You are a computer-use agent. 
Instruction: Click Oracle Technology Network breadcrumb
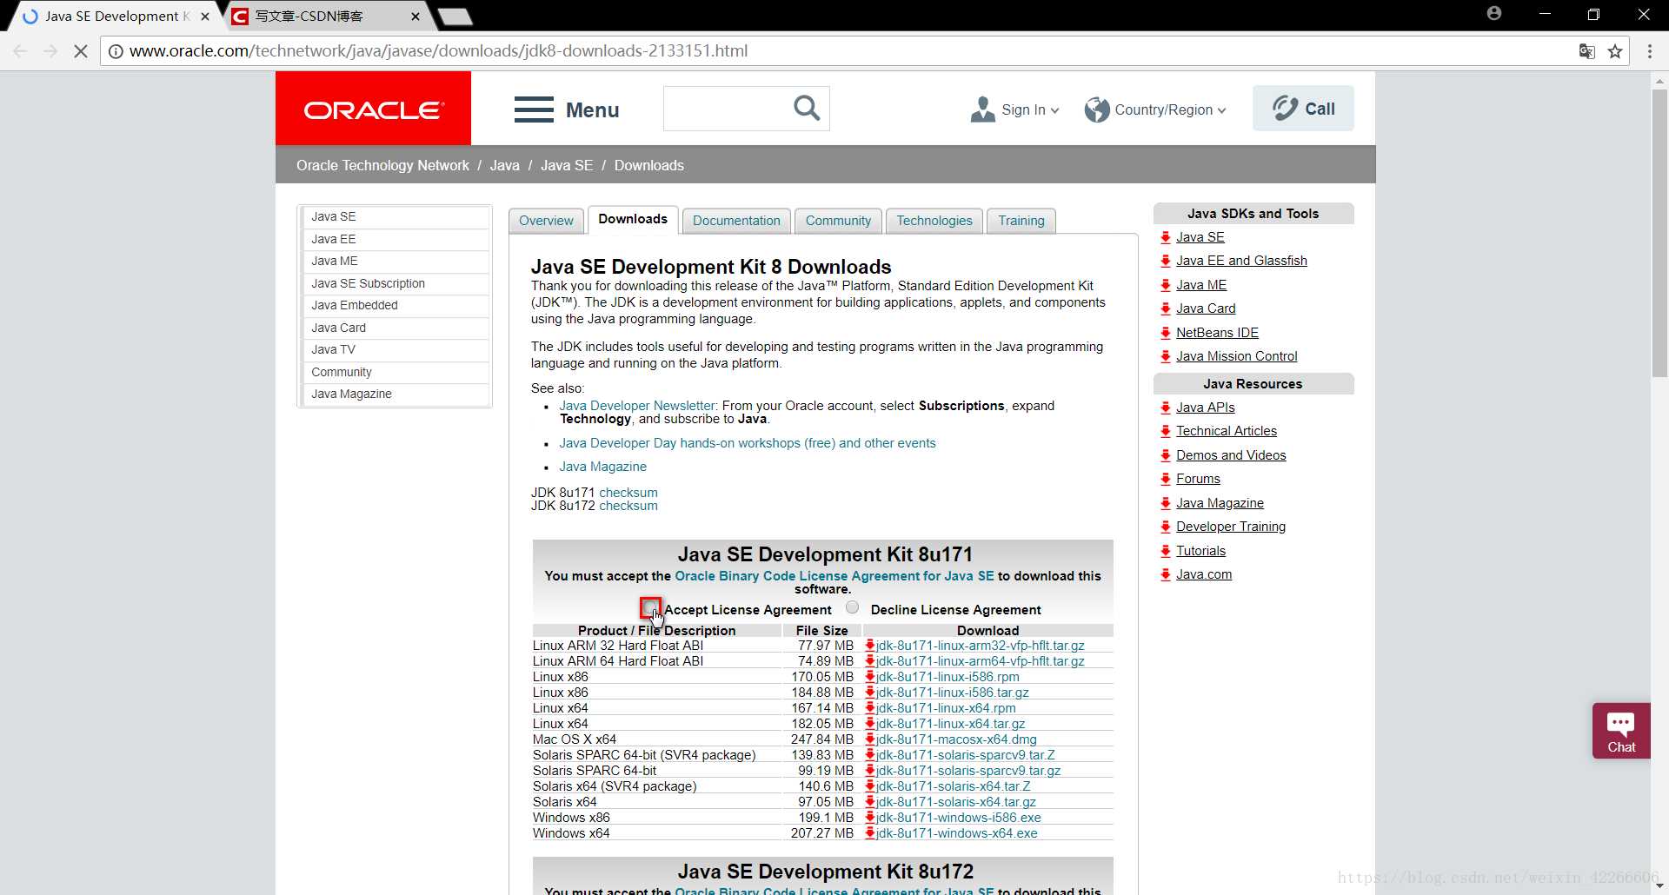(x=382, y=165)
